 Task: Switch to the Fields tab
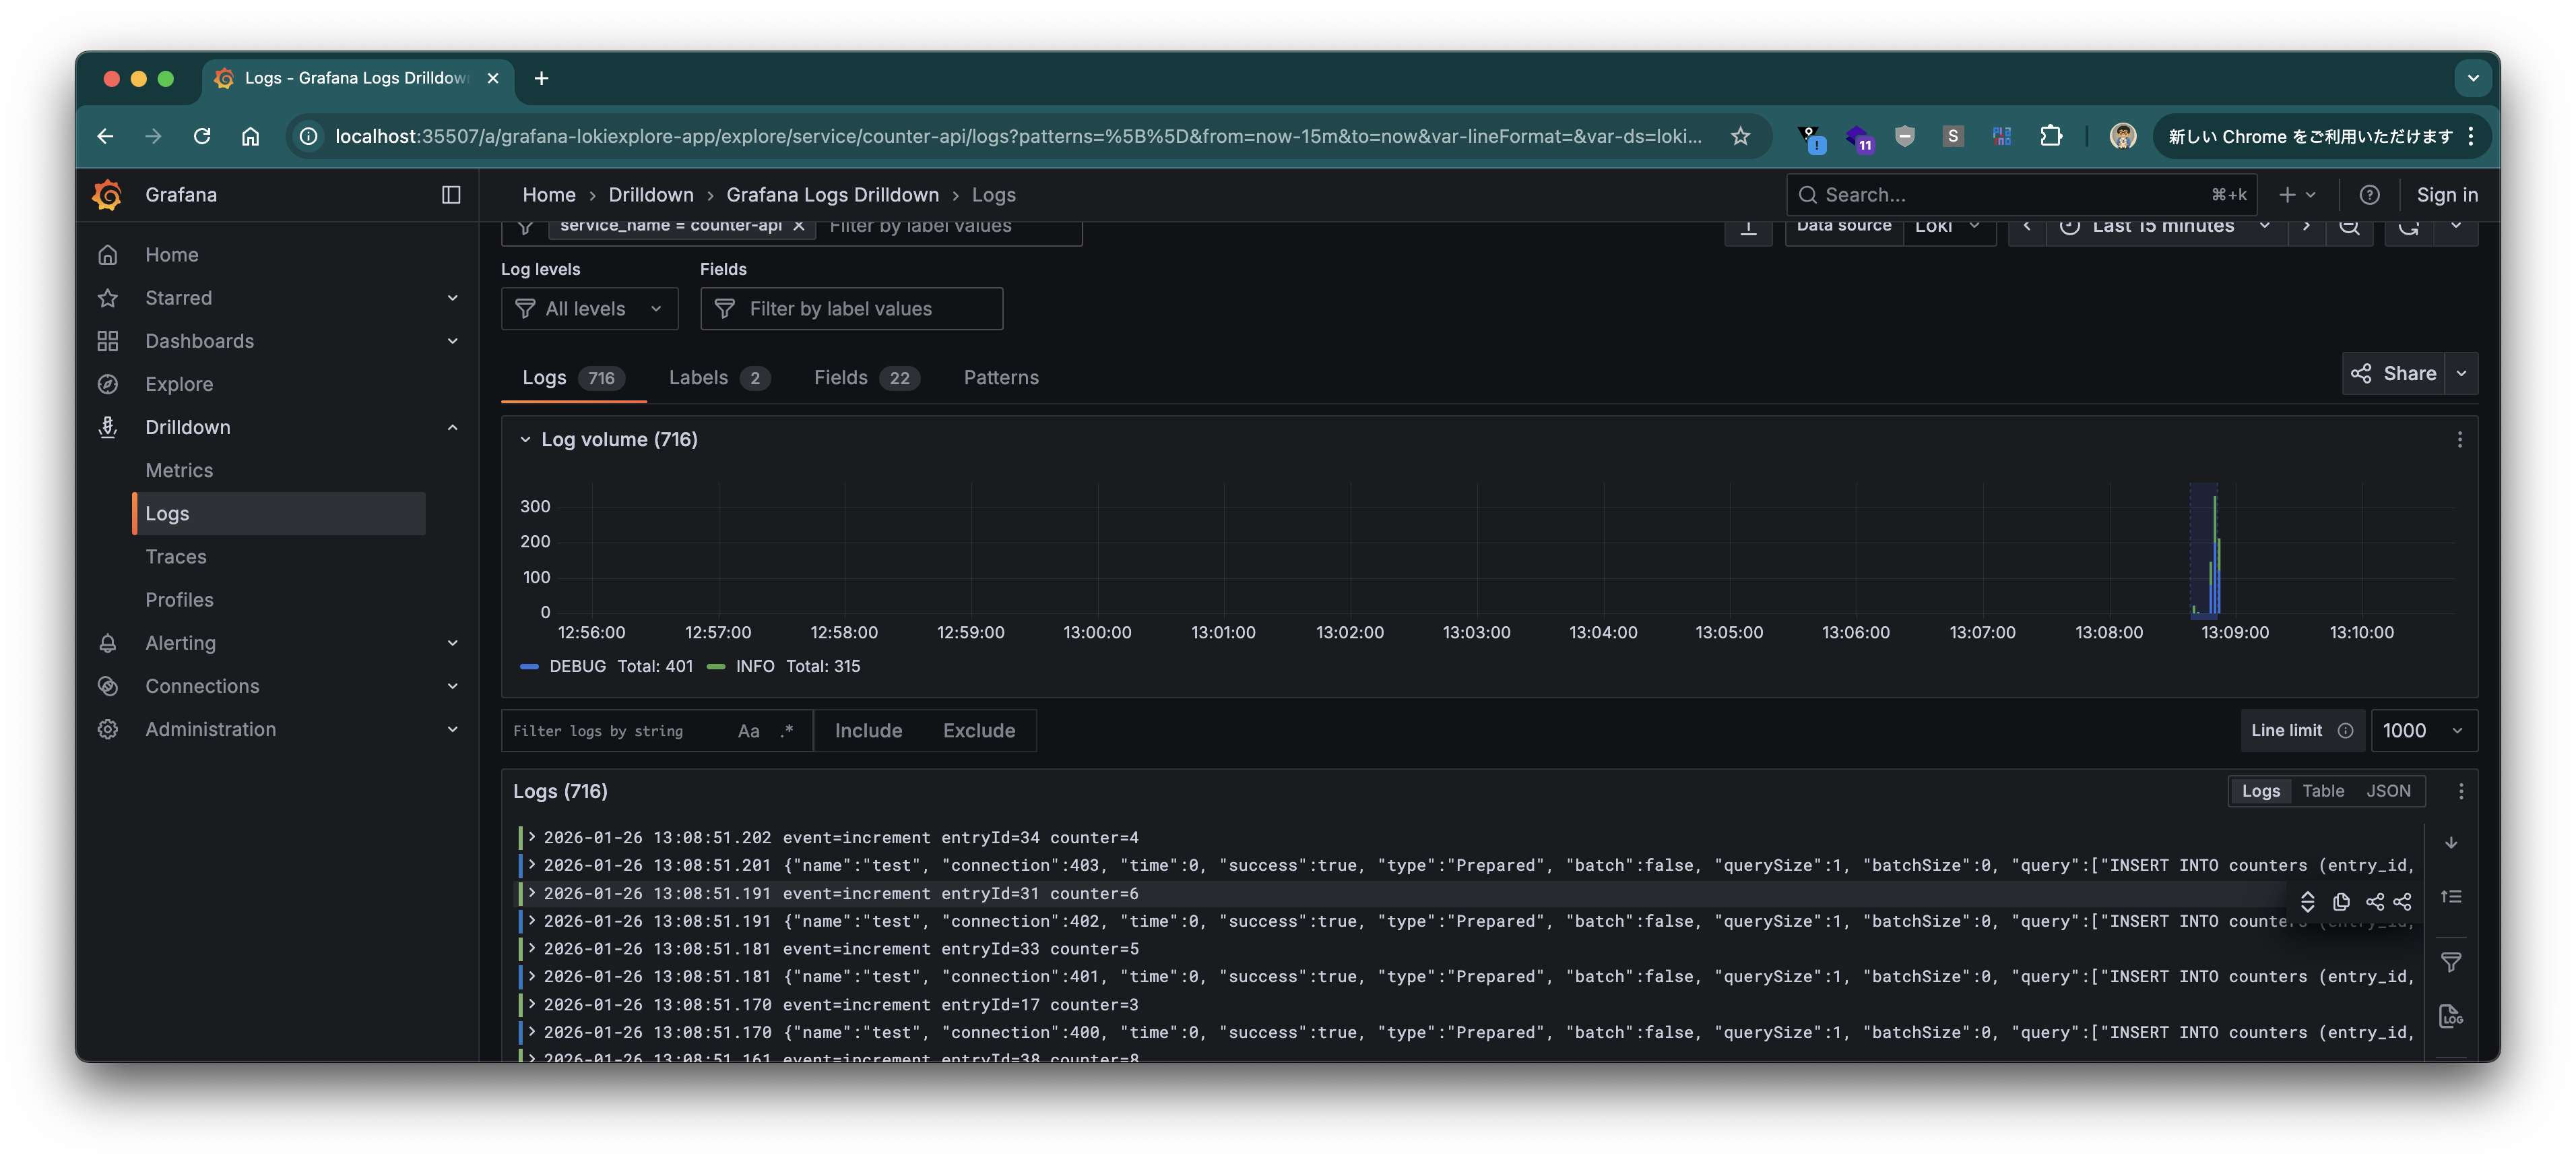[865, 377]
